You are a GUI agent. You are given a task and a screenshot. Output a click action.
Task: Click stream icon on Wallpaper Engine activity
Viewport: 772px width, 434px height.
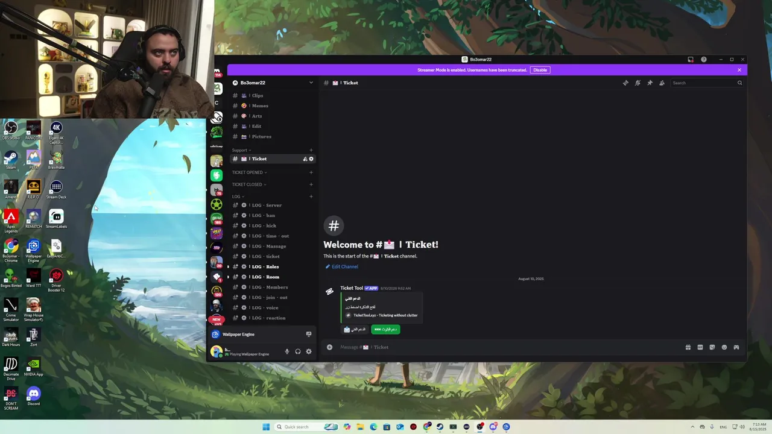(x=309, y=334)
